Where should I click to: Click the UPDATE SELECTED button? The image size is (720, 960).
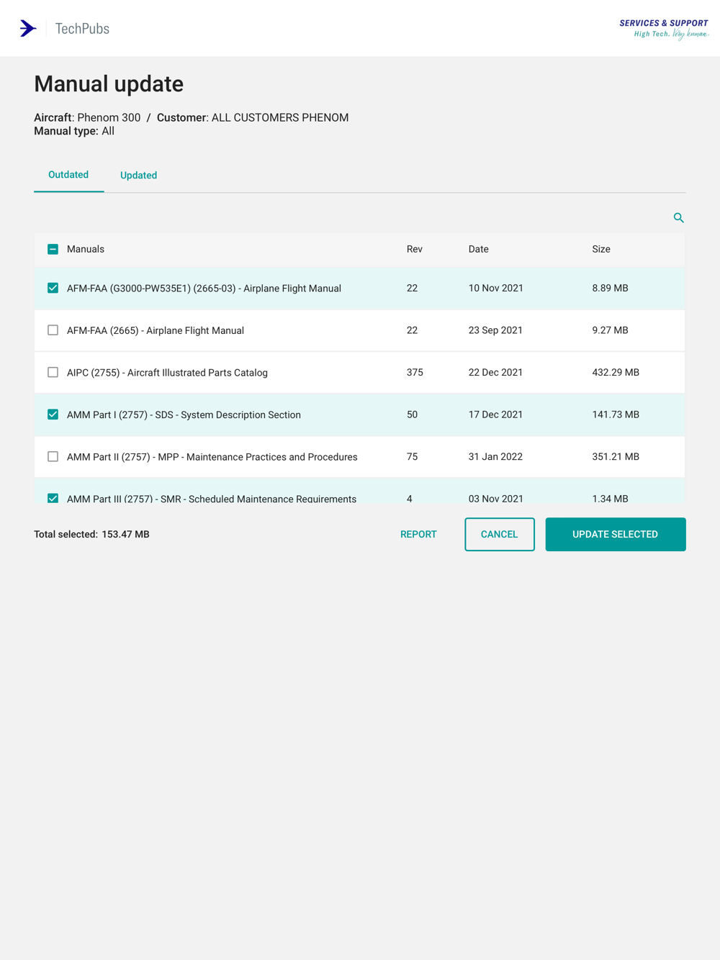pyautogui.click(x=616, y=534)
